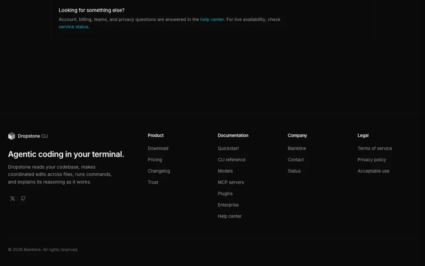
Task: View the Acceptable use link
Action: point(373,171)
